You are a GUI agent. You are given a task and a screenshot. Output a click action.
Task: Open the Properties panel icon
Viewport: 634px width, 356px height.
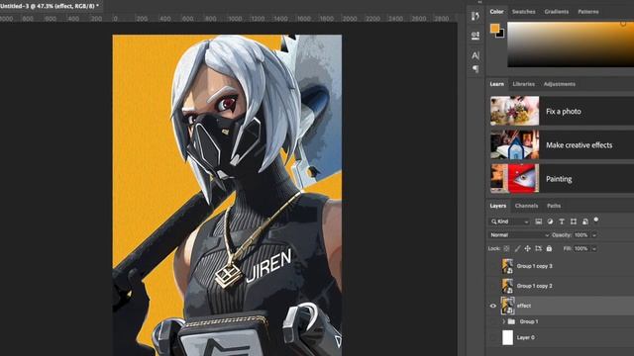tap(475, 36)
